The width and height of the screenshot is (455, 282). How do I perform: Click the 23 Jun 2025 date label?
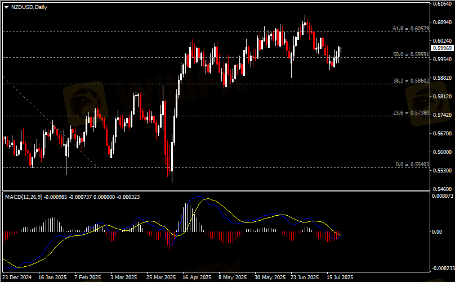(305, 278)
